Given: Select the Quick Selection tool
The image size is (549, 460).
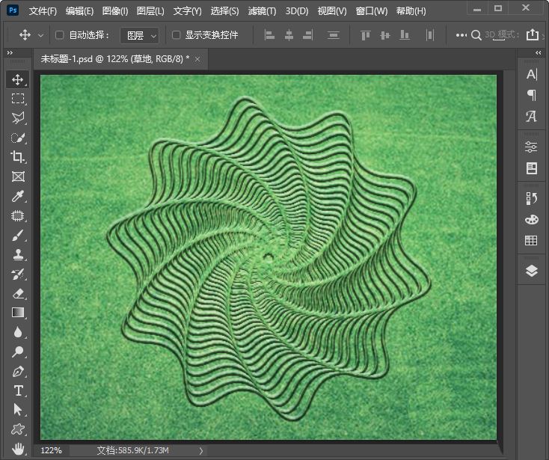Looking at the screenshot, I should (17, 138).
